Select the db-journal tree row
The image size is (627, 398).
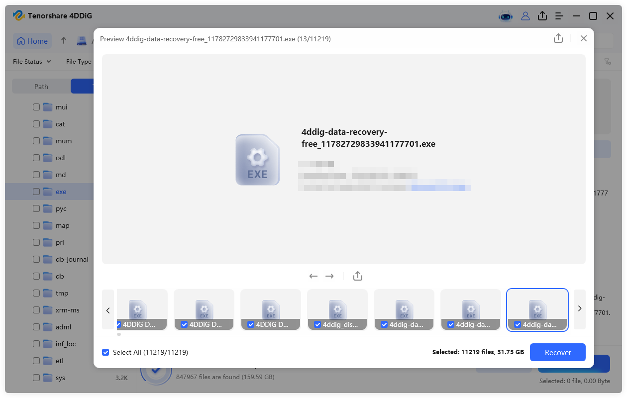tap(49, 259)
